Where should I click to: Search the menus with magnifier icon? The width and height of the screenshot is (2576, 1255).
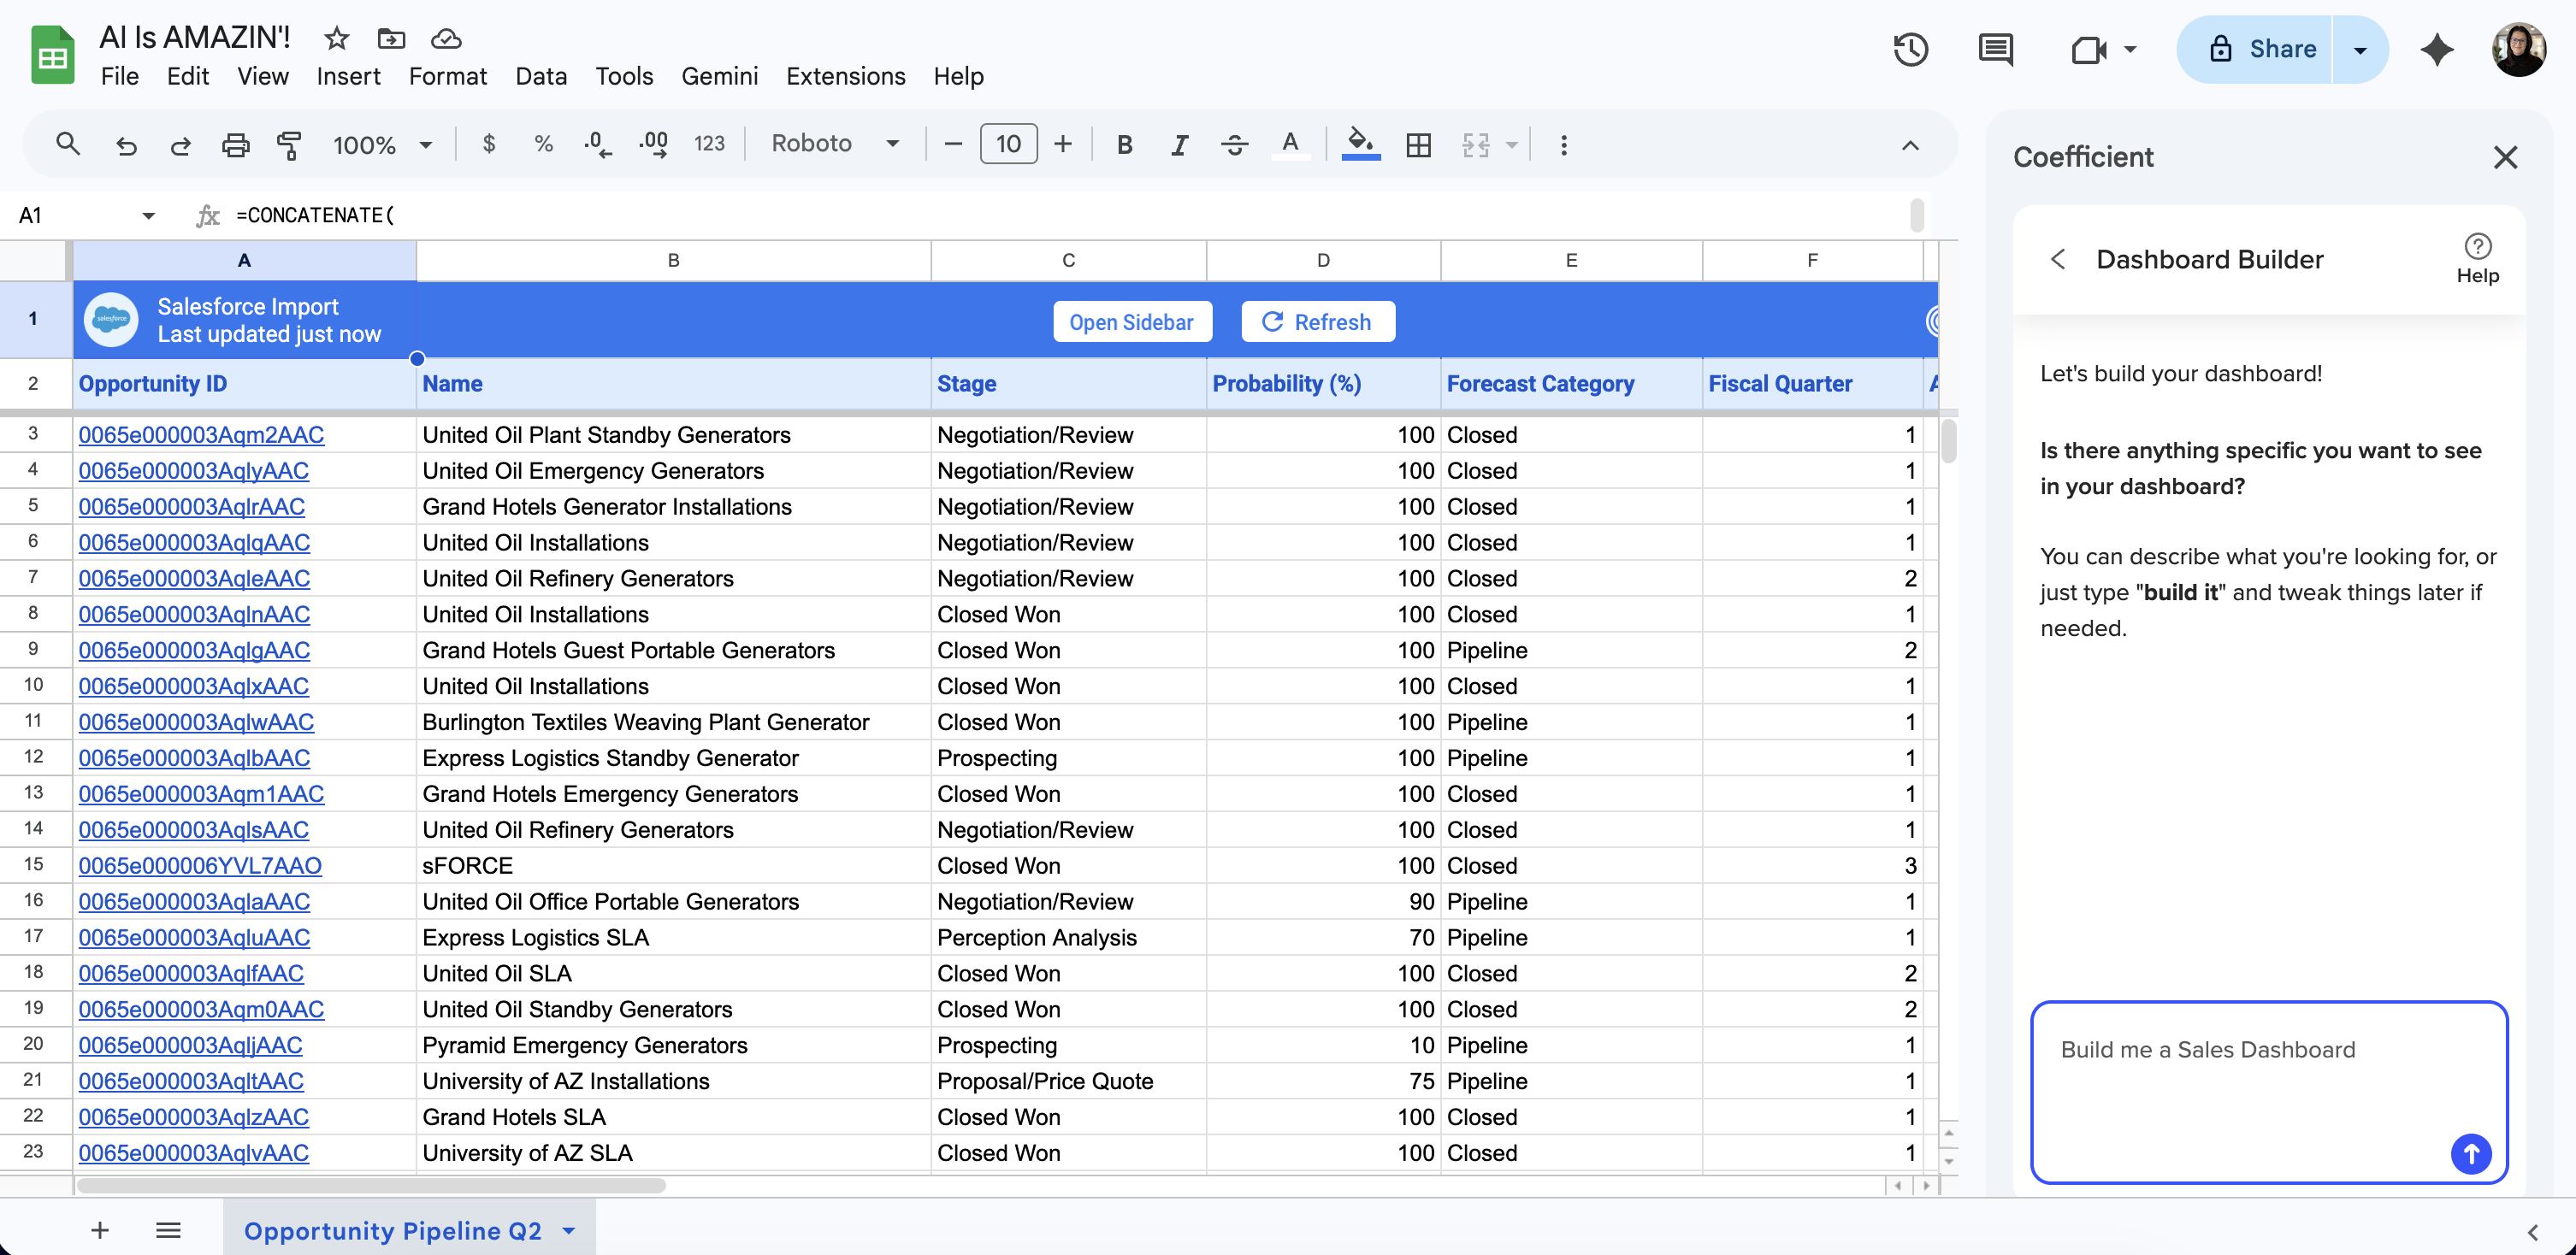click(x=68, y=144)
